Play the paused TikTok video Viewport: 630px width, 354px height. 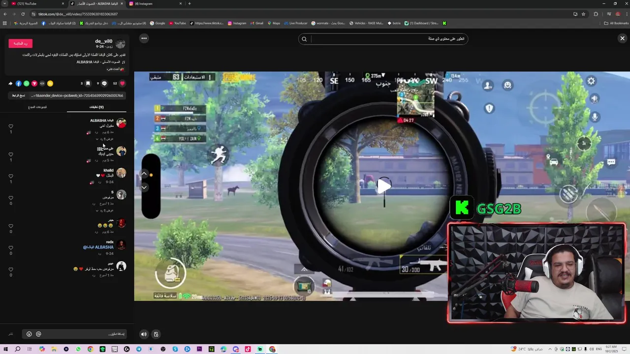pyautogui.click(x=384, y=186)
